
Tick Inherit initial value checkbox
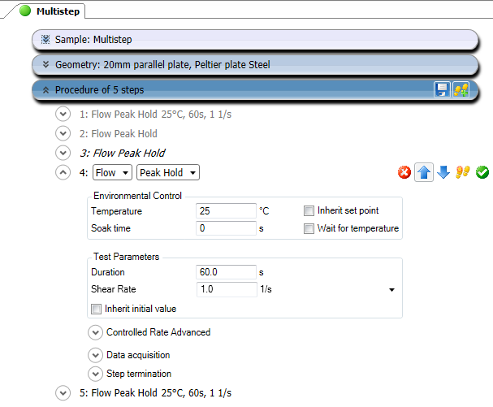point(96,309)
